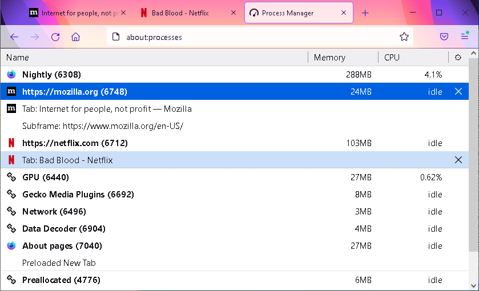Close the Bad Blood - Netflix tab row
479x291 pixels.
(x=458, y=160)
